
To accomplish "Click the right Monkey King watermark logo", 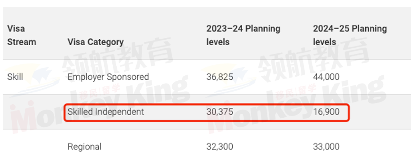I will click(295, 106).
